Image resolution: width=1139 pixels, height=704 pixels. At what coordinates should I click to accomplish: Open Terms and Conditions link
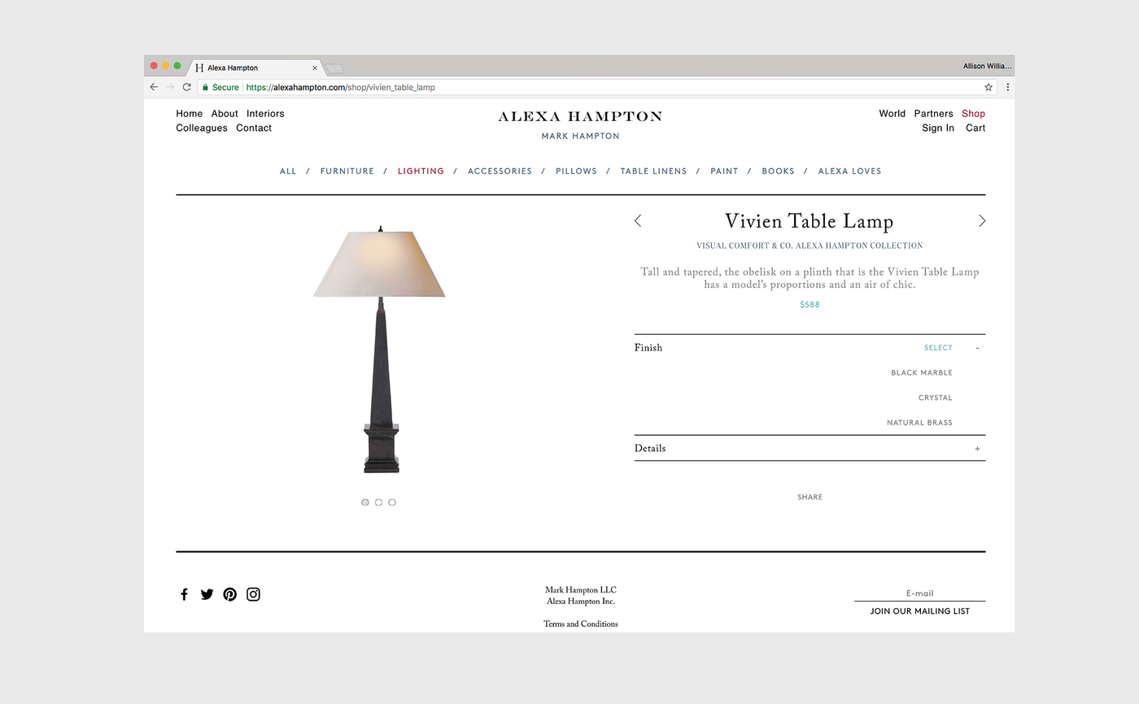[x=581, y=624]
